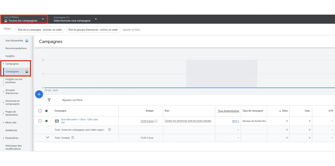Click the 29 févr. 2024 chart date label
The width and height of the screenshot is (335, 166).
tap(51, 91)
